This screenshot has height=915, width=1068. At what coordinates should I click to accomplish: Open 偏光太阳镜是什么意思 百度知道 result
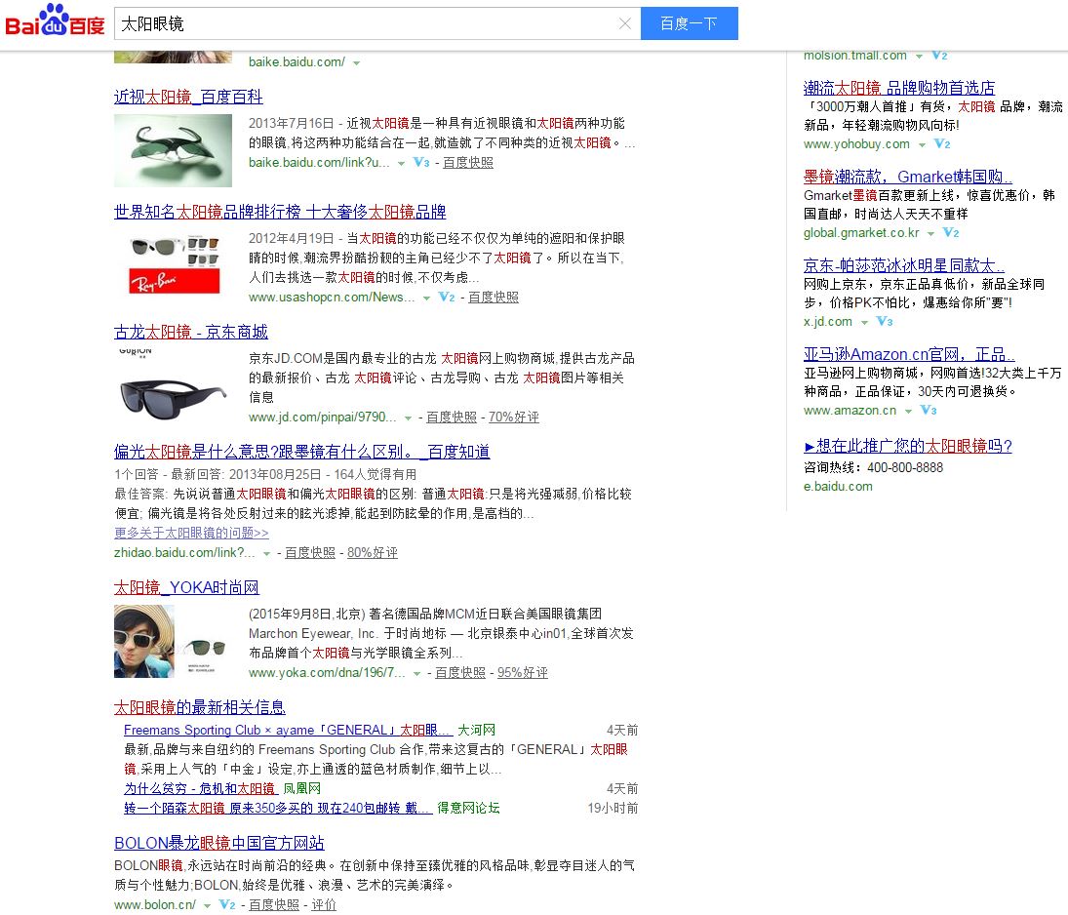tap(301, 452)
